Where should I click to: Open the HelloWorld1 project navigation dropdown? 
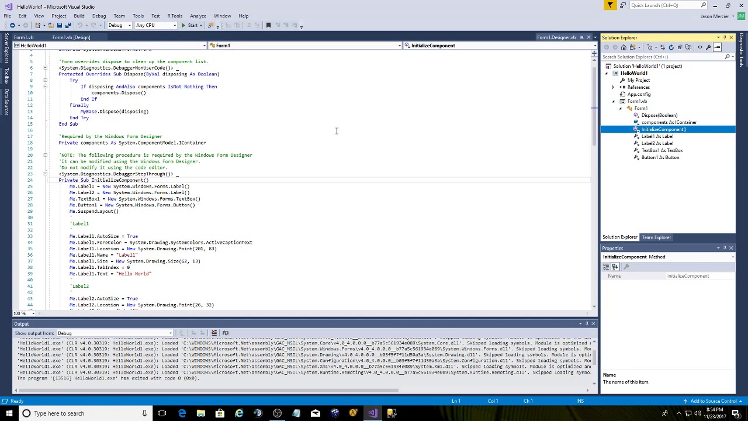[x=110, y=46]
